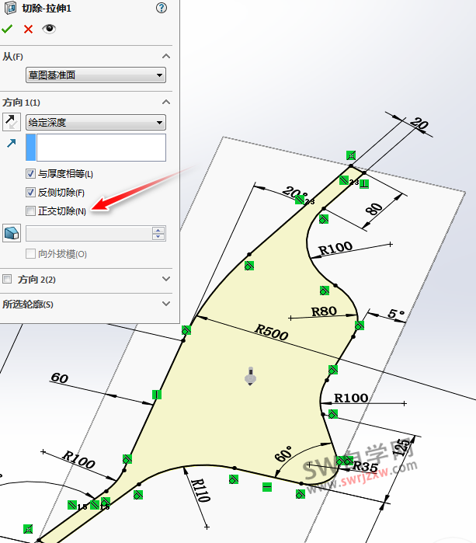Uncheck the 与厚度相等 checkbox
Screen dimensions: 476x543
coord(31,174)
